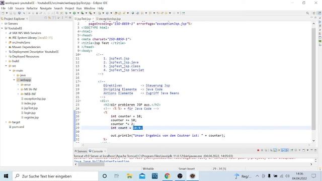Click the Windows search box in the taskbar
This screenshot has height=181, width=322.
55,176
